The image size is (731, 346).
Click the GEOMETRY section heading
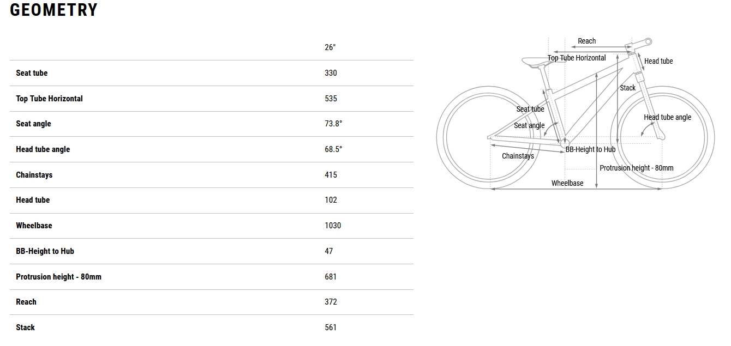pyautogui.click(x=53, y=10)
